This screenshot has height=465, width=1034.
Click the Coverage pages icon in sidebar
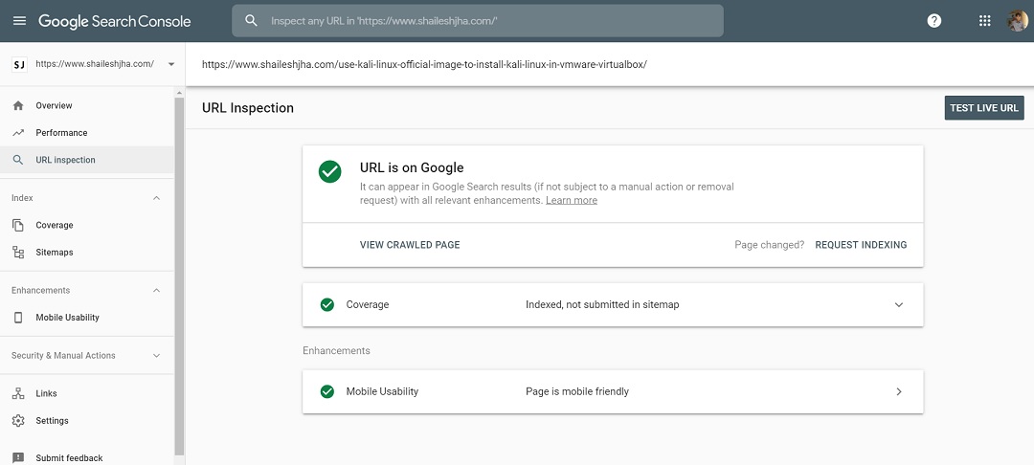click(x=18, y=225)
